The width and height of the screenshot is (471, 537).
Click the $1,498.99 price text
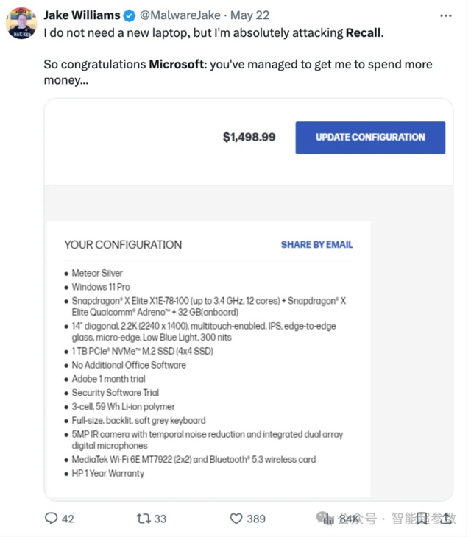(249, 137)
